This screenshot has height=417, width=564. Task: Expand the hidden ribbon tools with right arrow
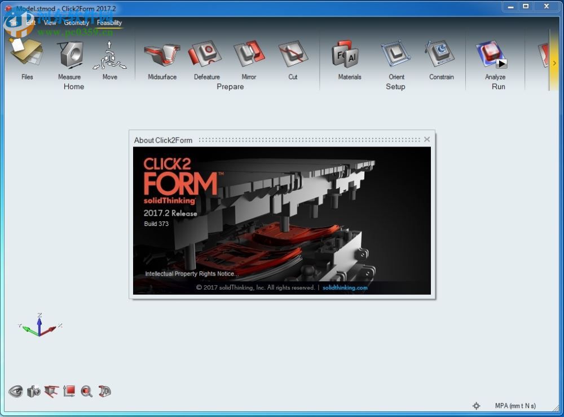coord(555,63)
